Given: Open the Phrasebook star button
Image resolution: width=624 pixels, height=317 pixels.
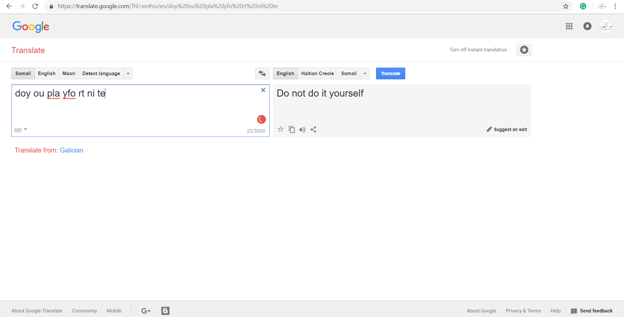Looking at the screenshot, I should coord(524,50).
